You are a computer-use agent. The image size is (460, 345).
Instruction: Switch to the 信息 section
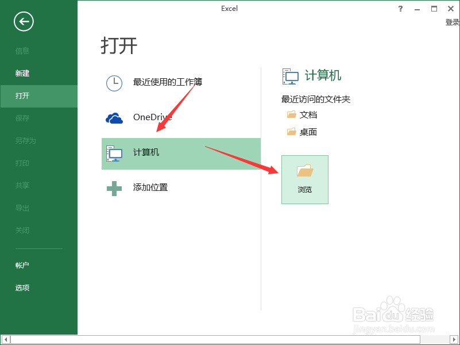(22, 51)
